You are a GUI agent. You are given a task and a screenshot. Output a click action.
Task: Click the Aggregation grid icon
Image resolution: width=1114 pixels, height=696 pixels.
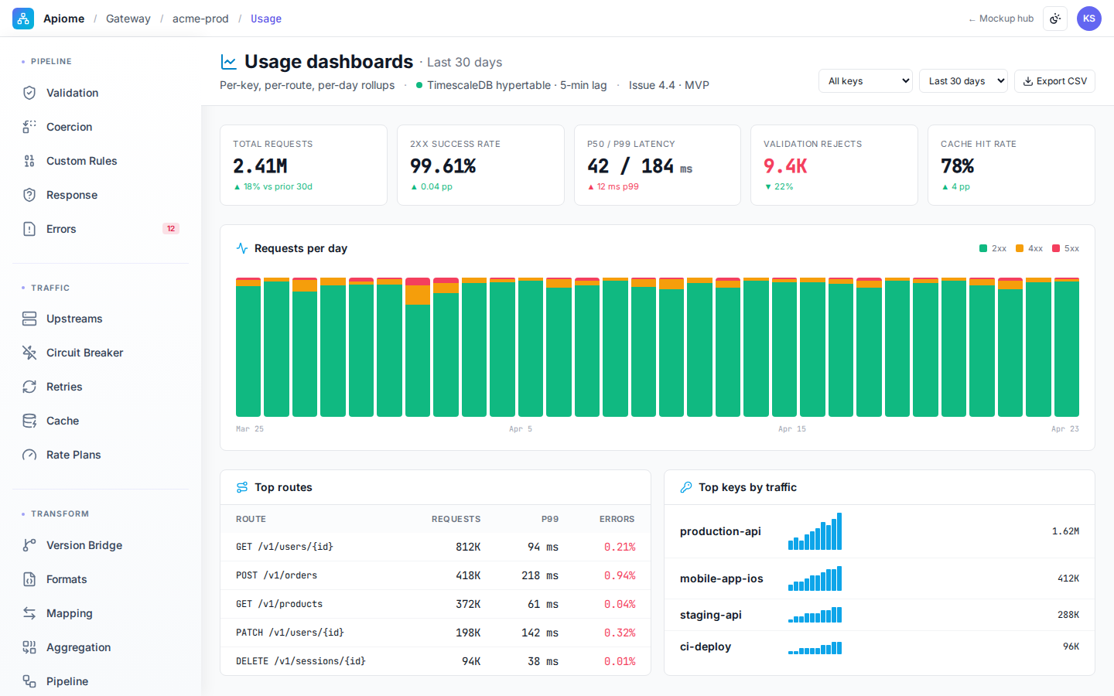point(29,647)
